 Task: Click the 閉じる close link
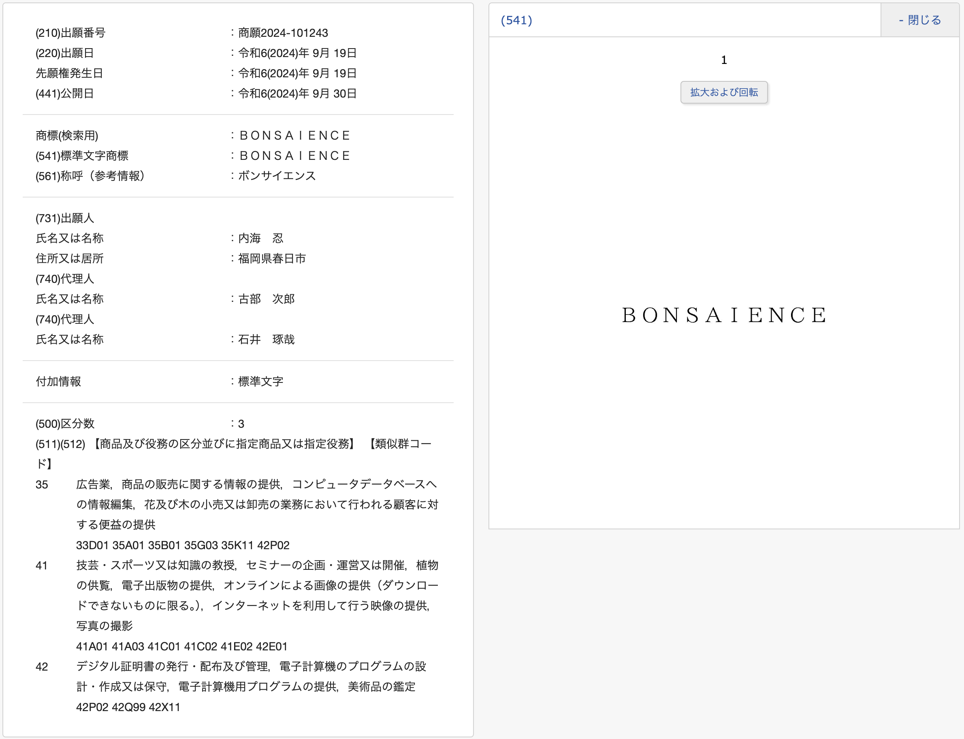919,20
